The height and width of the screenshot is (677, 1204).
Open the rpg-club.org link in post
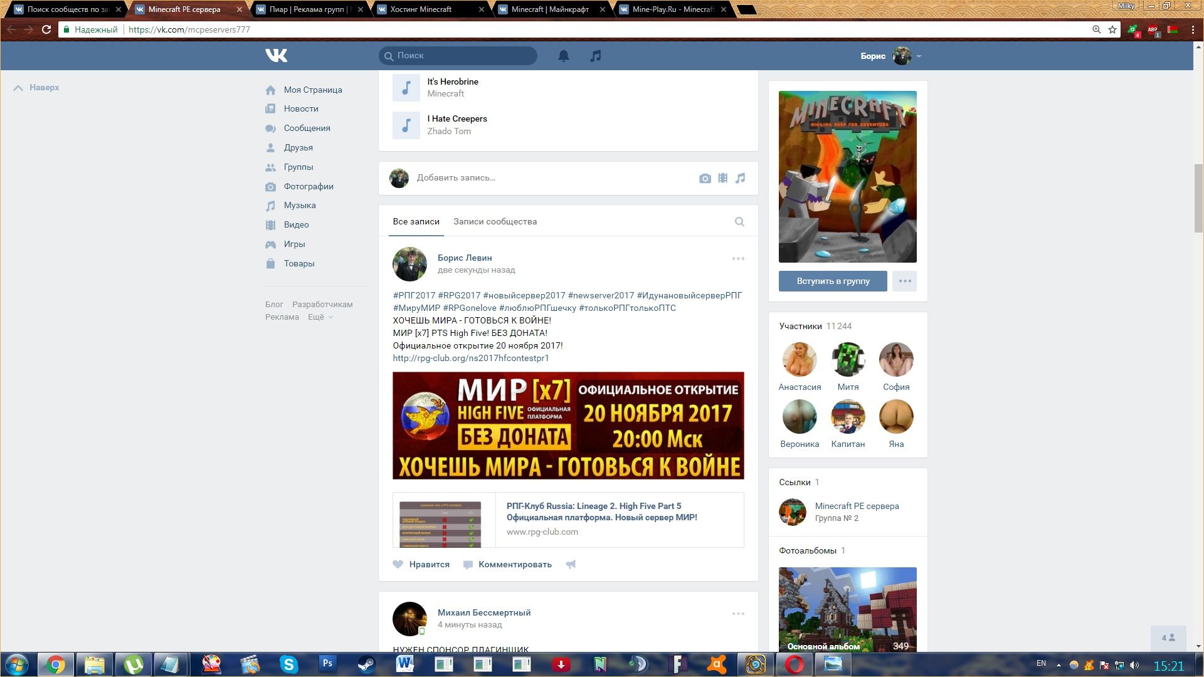470,358
